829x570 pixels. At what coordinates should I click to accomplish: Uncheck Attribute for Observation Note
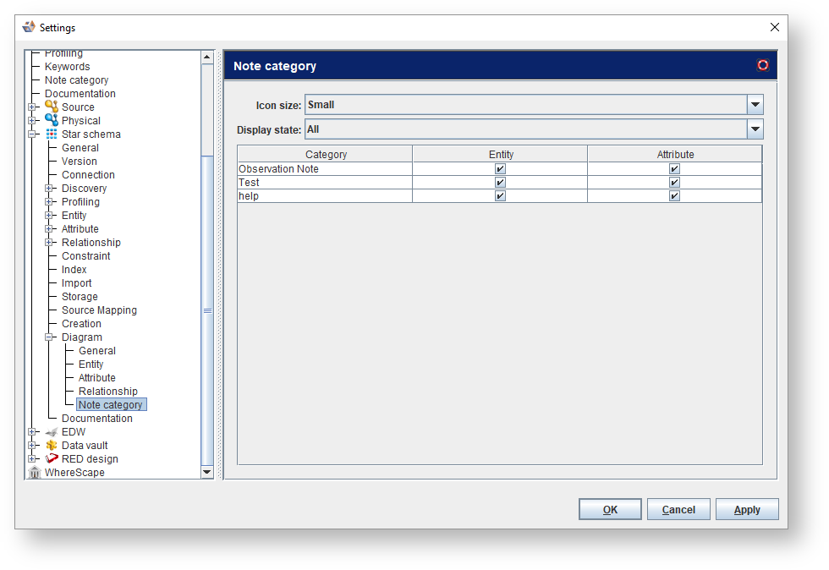pyautogui.click(x=674, y=168)
